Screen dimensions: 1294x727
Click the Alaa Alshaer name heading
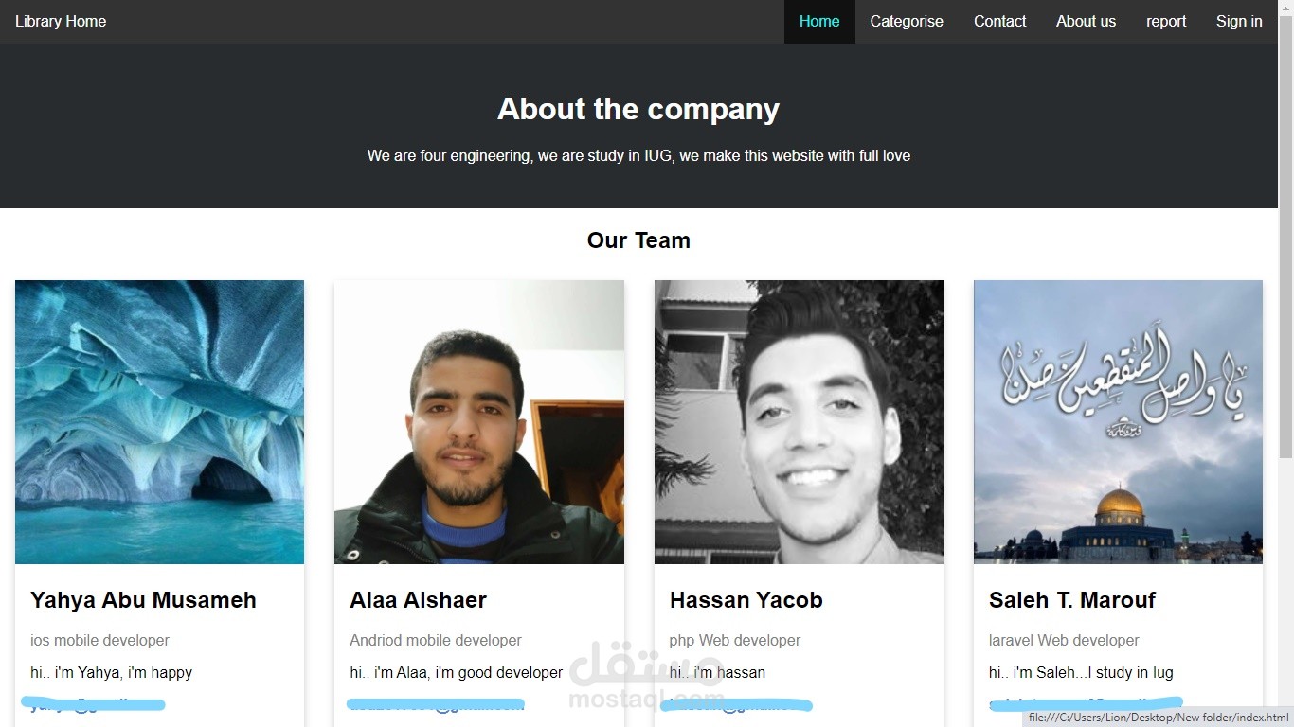(x=418, y=600)
